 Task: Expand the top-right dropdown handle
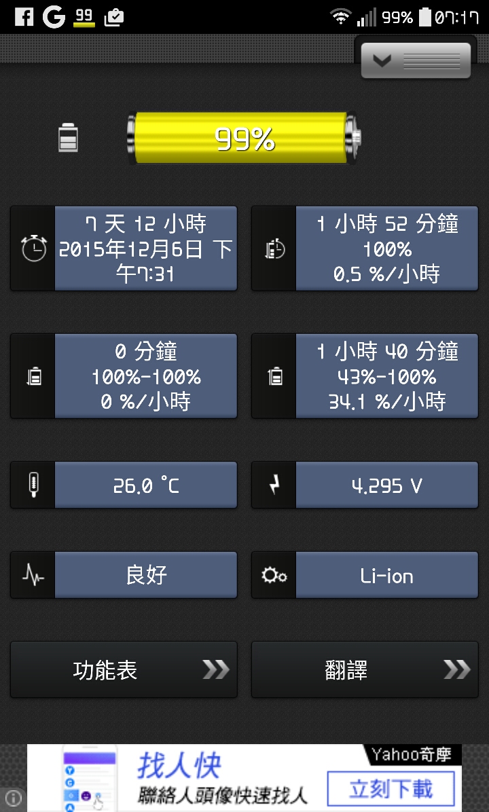(x=416, y=60)
